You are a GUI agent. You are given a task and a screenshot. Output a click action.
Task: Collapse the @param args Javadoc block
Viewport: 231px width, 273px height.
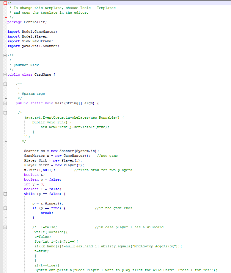(x=5, y=84)
